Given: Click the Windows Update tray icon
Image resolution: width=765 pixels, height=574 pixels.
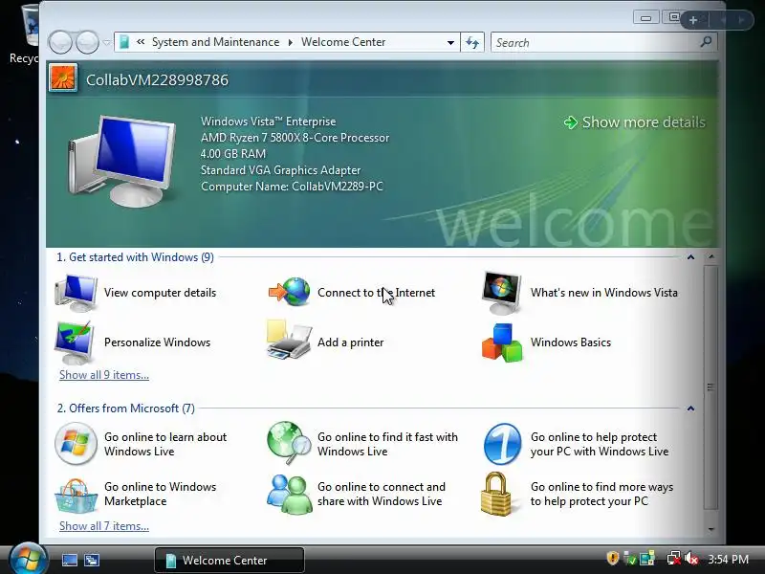Looking at the screenshot, I should click(631, 559).
